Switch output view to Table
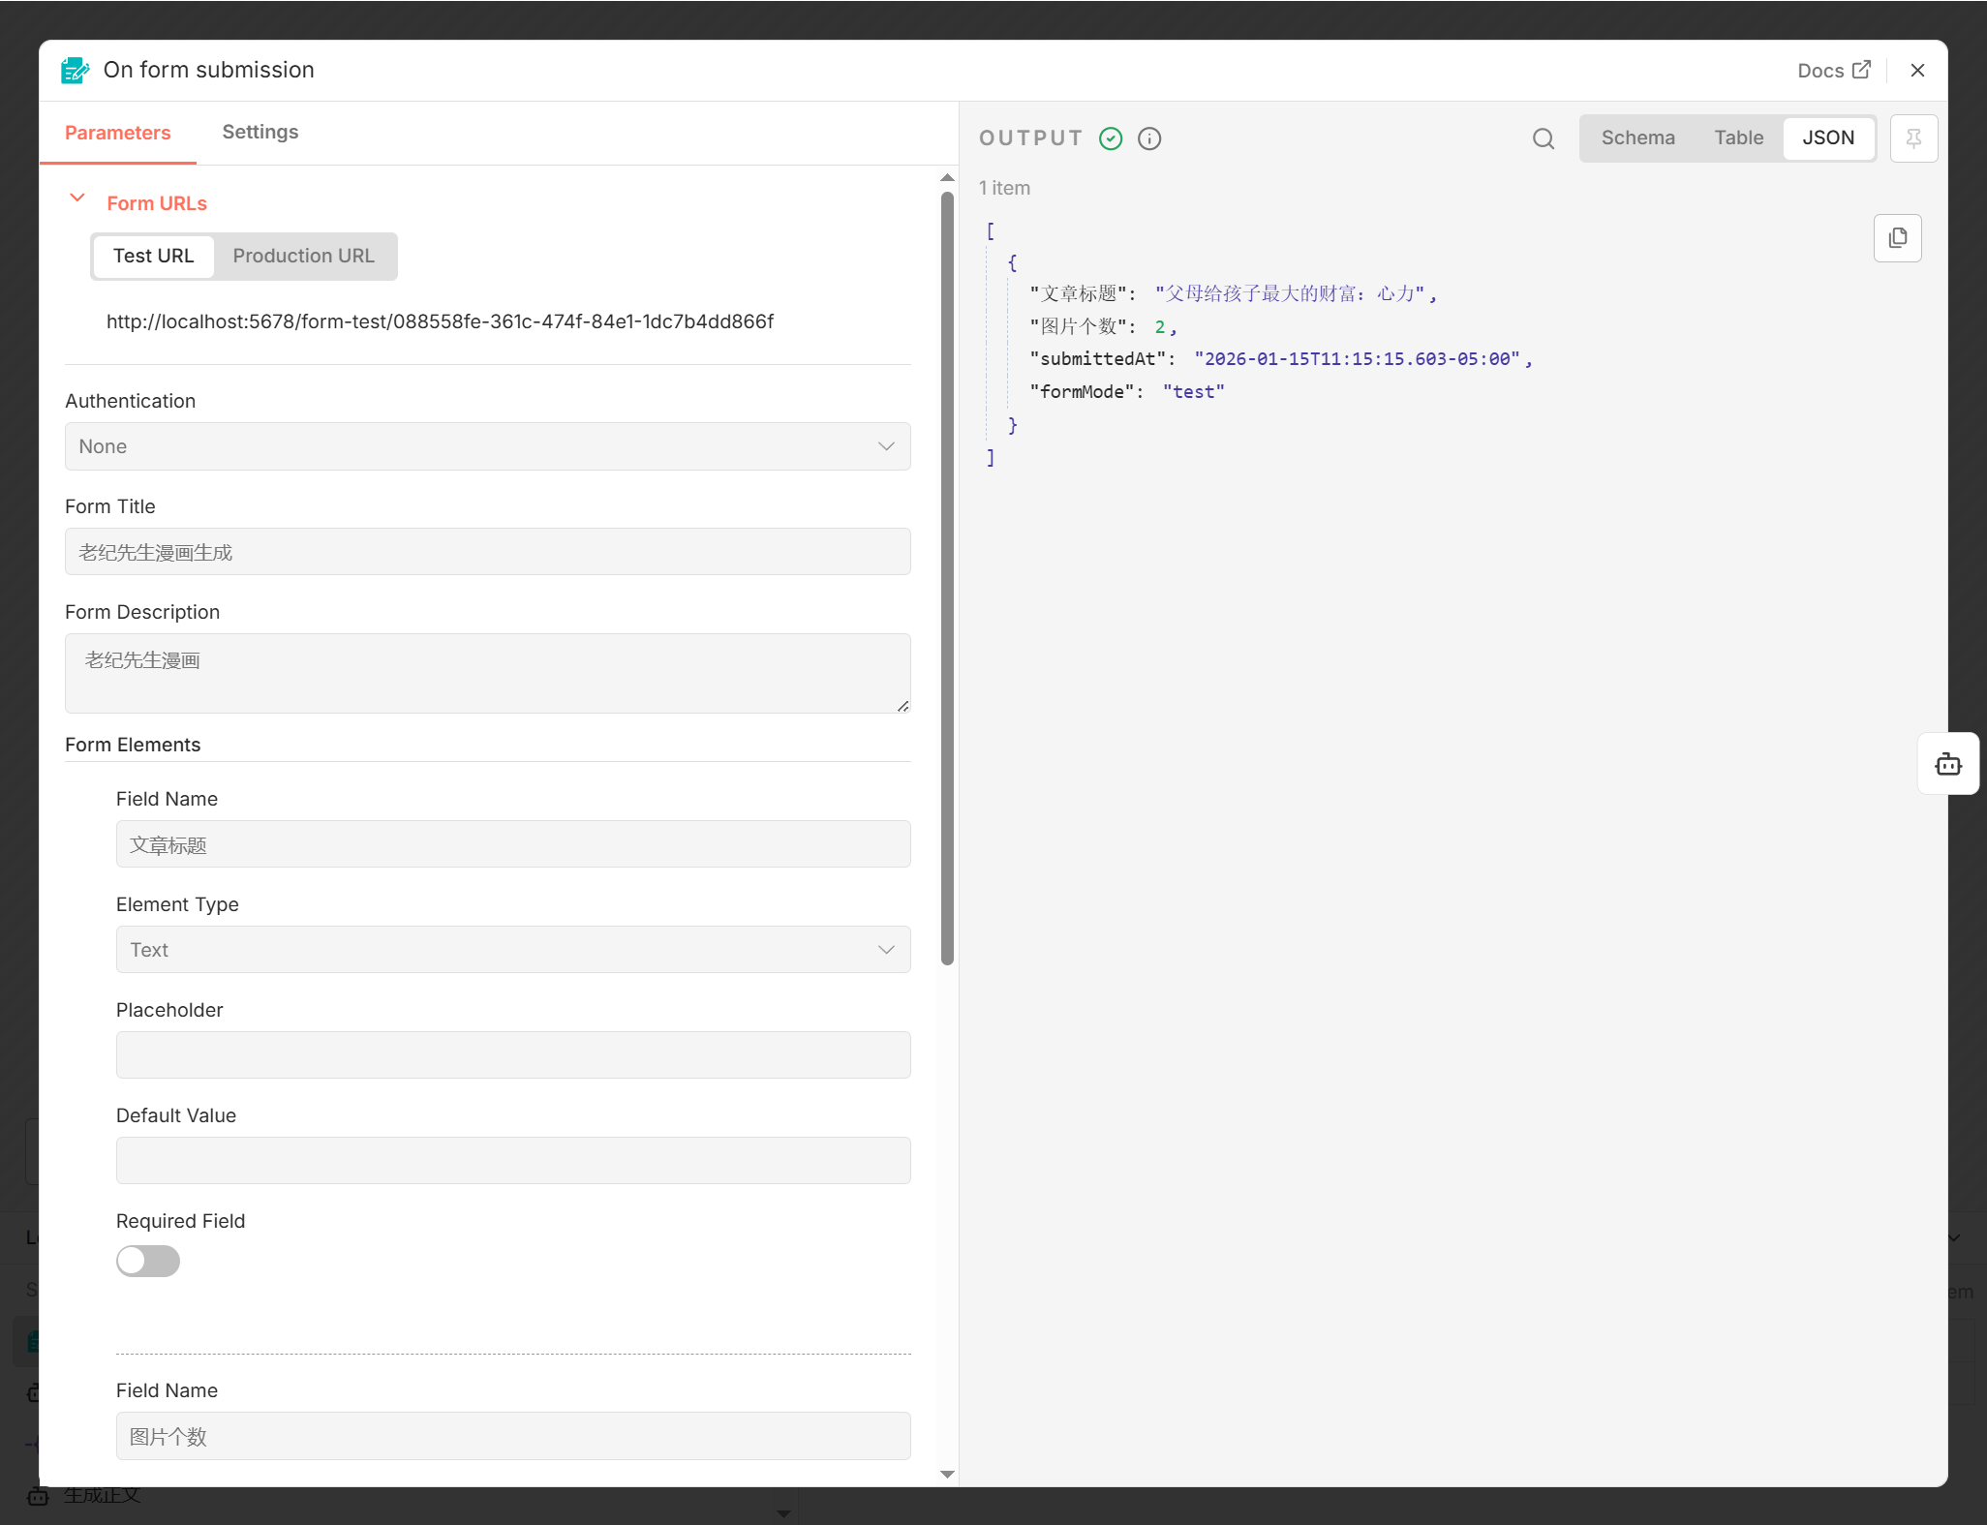This screenshot has width=1987, height=1525. click(1738, 137)
